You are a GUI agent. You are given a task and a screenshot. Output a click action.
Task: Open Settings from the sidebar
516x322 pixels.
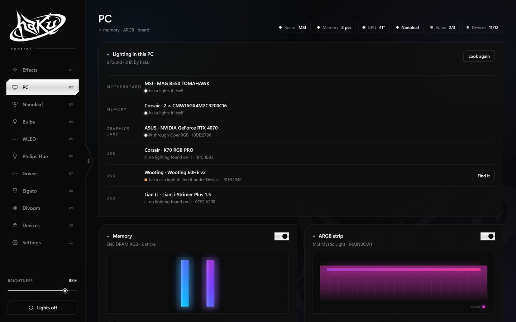coord(42,243)
